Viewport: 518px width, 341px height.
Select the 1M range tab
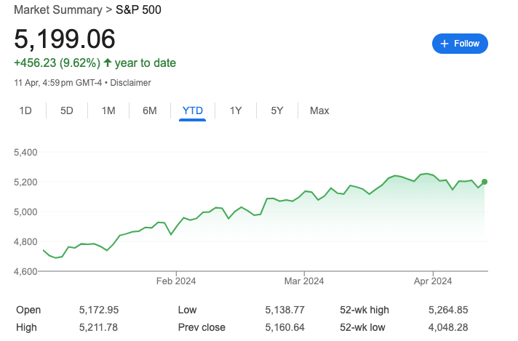pos(108,111)
